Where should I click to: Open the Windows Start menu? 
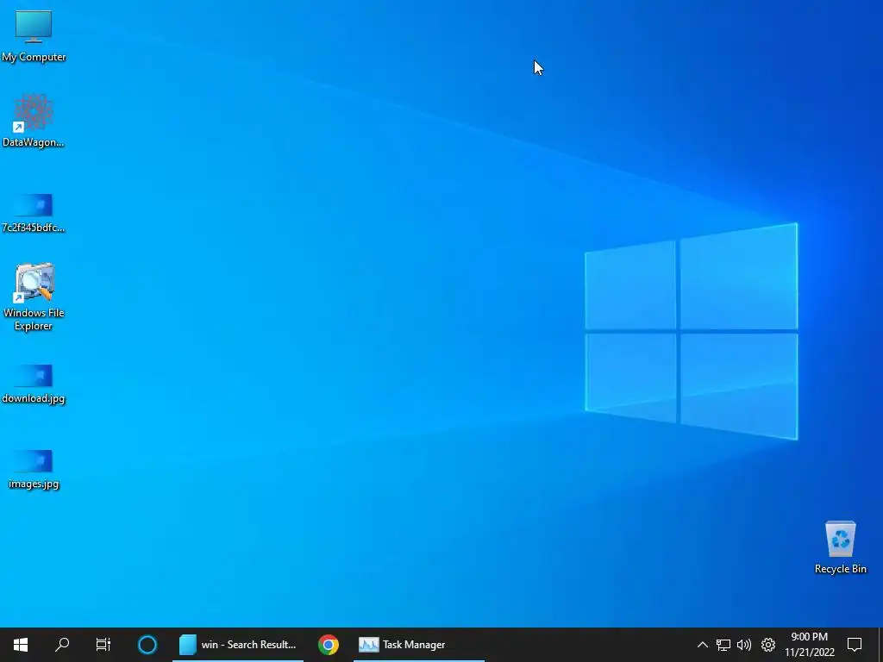click(21, 645)
